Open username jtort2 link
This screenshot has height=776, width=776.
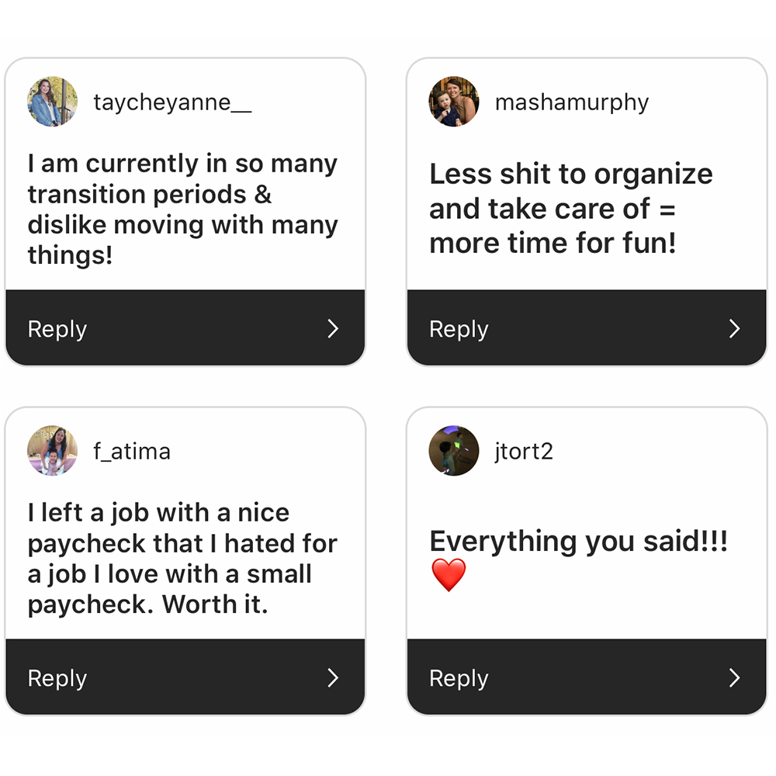524,452
